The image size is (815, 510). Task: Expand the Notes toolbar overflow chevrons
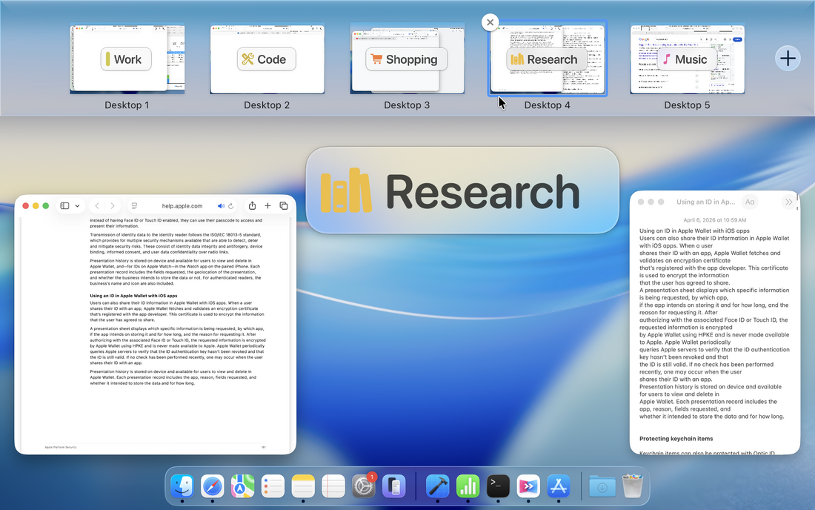789,202
